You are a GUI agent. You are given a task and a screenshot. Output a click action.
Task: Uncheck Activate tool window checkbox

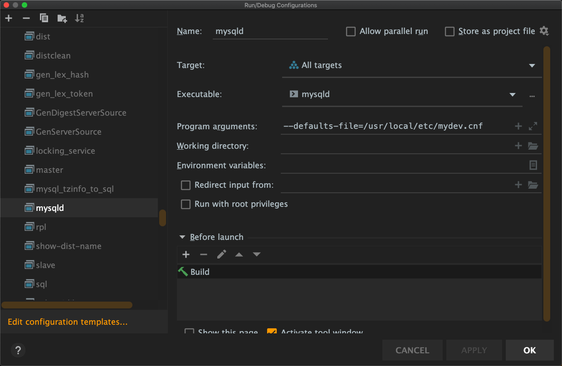pos(272,332)
